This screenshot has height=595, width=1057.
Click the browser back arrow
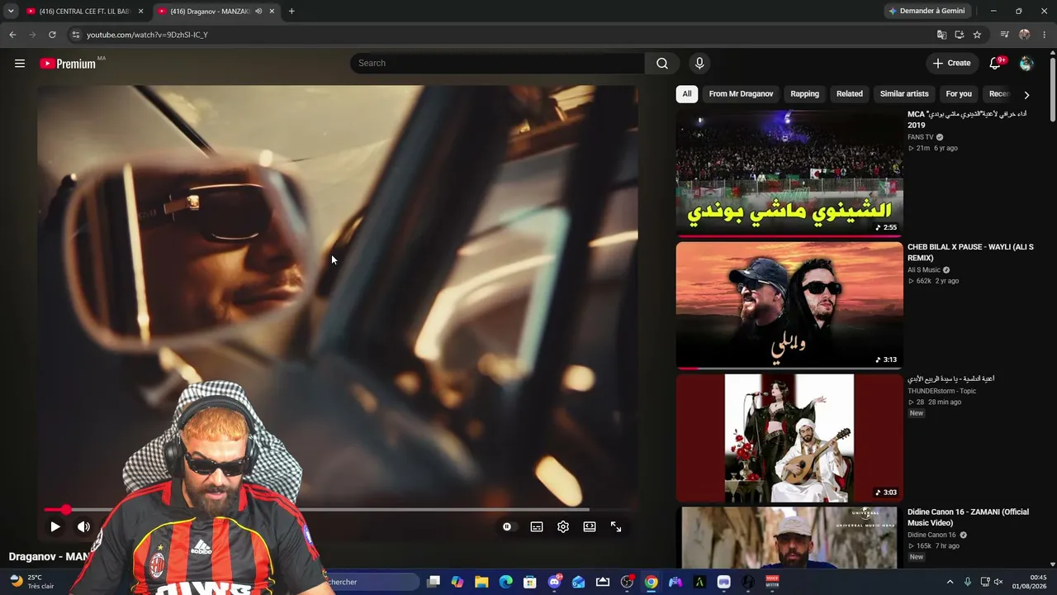(x=12, y=35)
